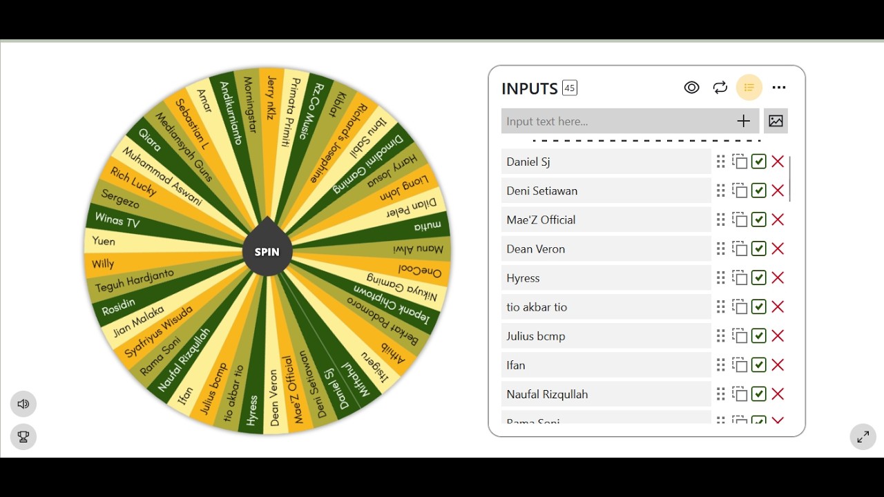
Task: Click the drag handle for Julius bcmp
Action: tap(721, 335)
